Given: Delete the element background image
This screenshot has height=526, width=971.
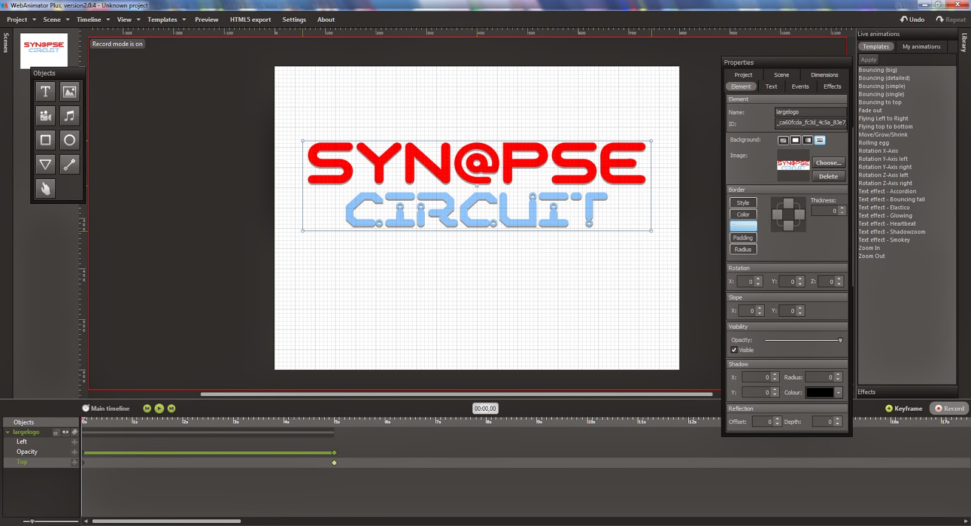Looking at the screenshot, I should (828, 177).
